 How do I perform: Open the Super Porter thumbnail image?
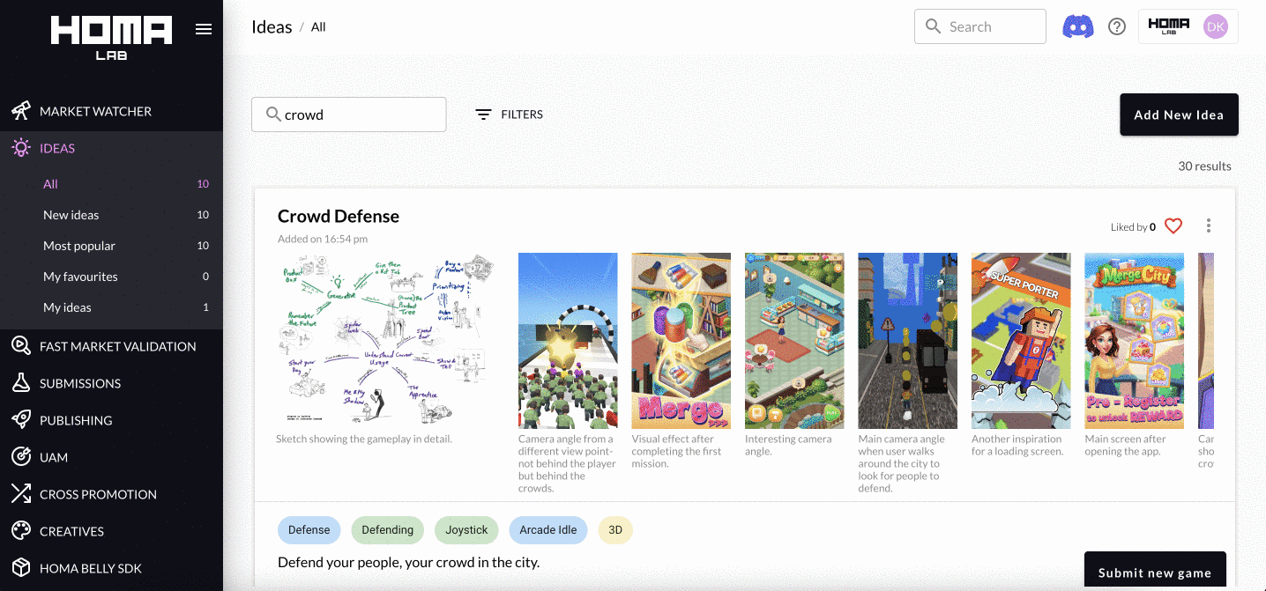tap(1021, 341)
